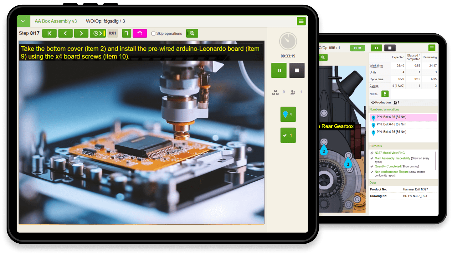Pause the running work timer

[279, 70]
